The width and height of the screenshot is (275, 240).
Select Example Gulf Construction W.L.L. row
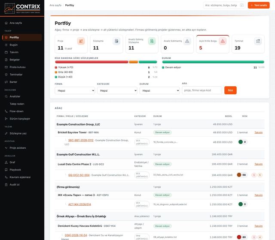point(159,154)
